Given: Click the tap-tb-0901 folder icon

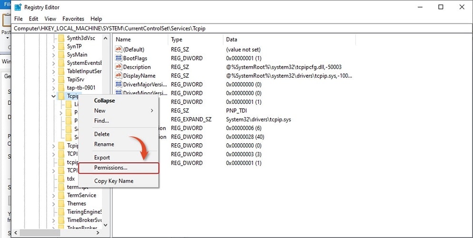Looking at the screenshot, I should pyautogui.click(x=61, y=88).
